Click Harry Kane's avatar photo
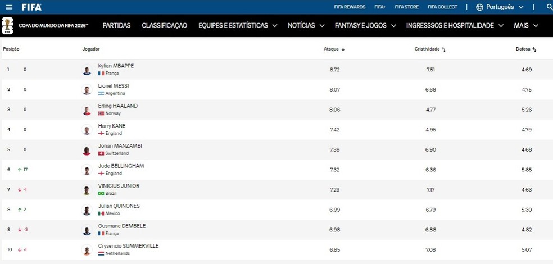Viewport: 553px width, 264px height. point(87,130)
